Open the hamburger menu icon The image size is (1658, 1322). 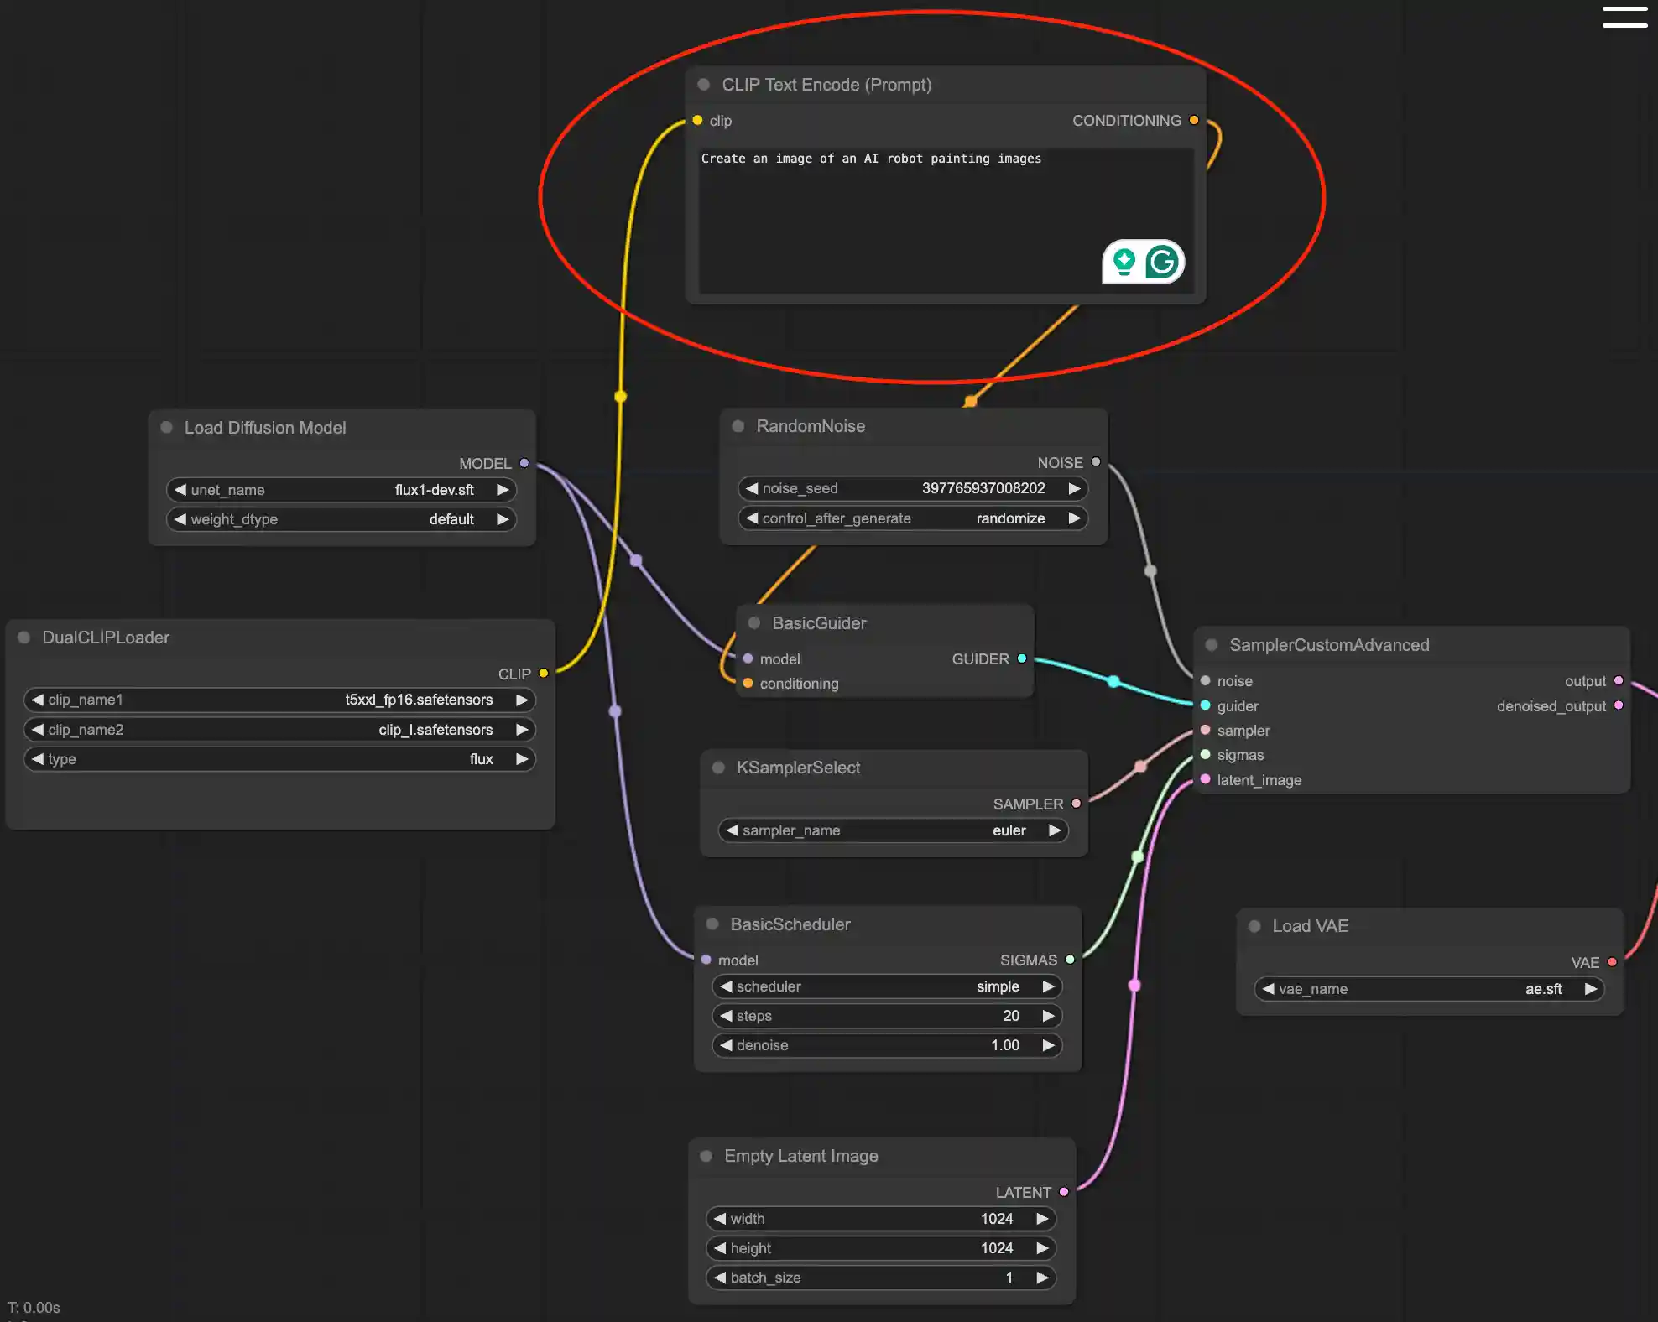tap(1624, 17)
